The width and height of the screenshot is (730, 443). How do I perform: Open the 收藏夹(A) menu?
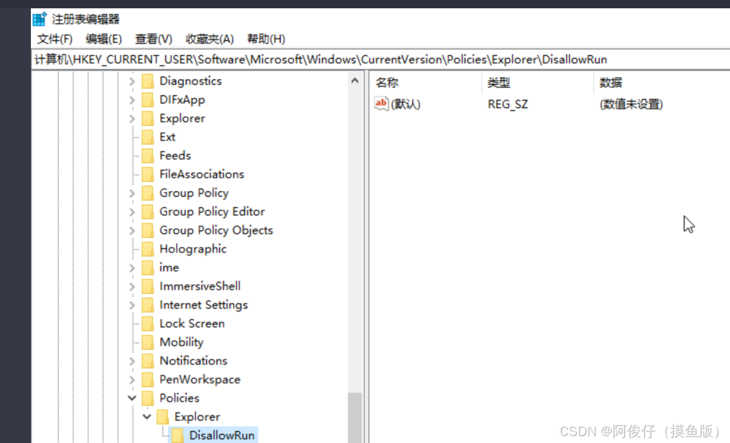208,38
